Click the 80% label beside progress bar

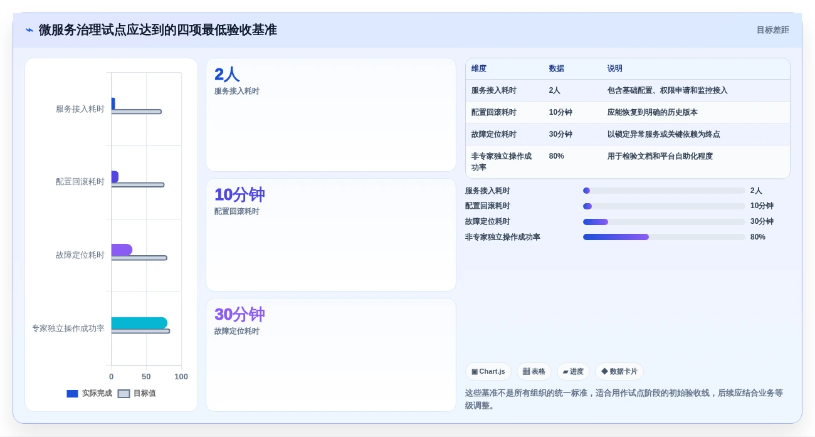click(758, 237)
